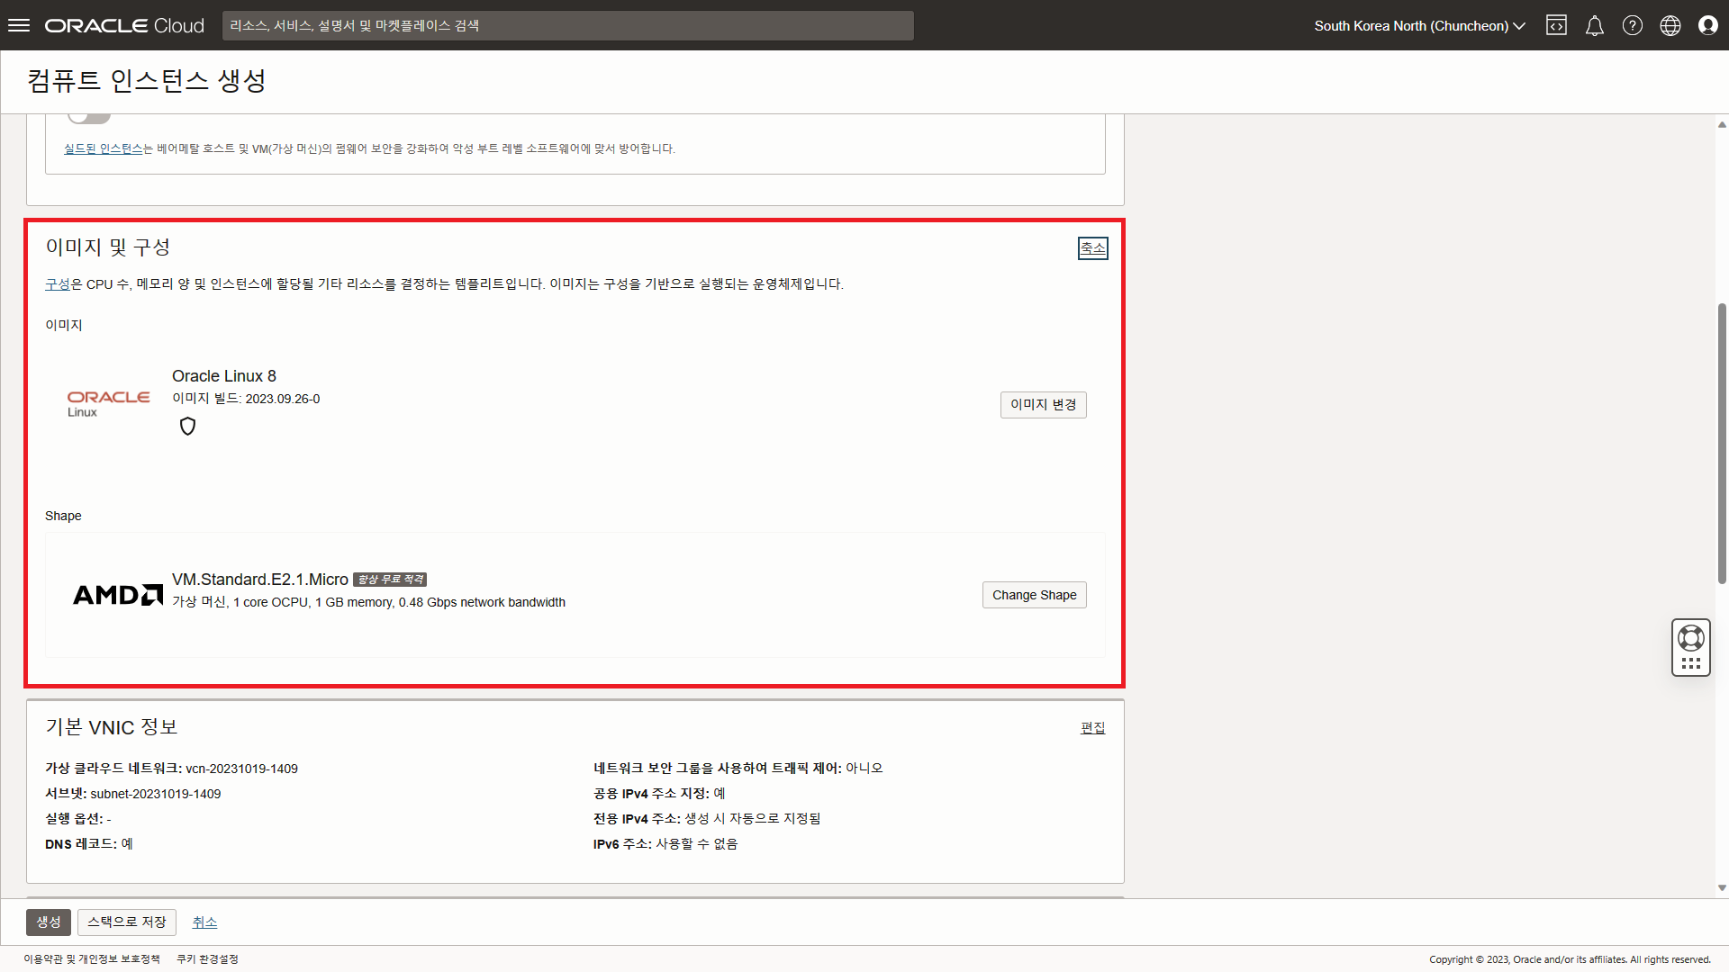The width and height of the screenshot is (1729, 972).
Task: Click the Change Shape button
Action: [1034, 595]
